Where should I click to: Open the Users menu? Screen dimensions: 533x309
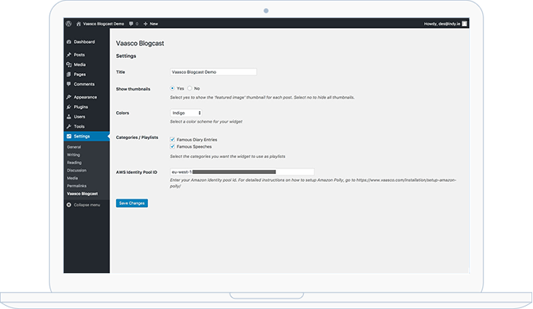[x=80, y=117]
